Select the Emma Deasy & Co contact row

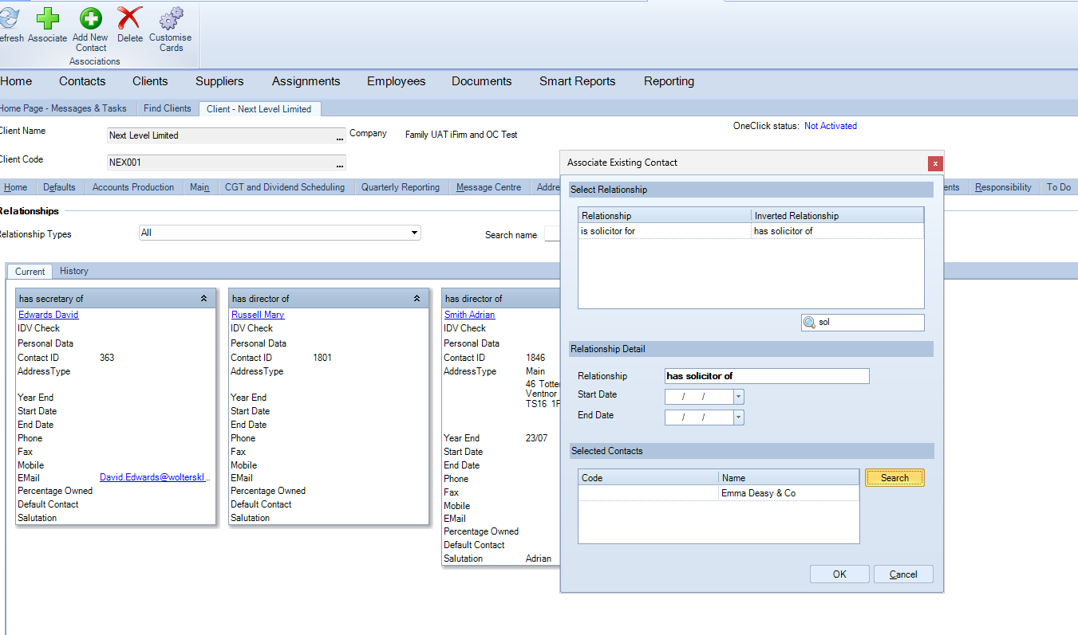[x=719, y=493]
